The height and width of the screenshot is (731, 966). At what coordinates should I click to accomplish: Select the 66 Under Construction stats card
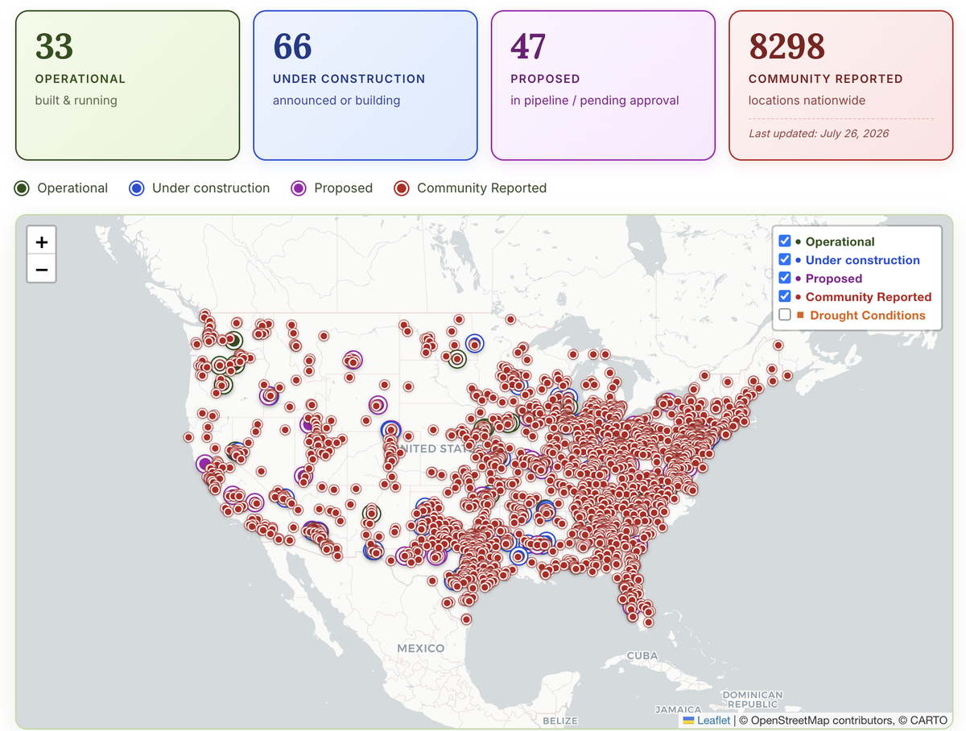point(365,85)
